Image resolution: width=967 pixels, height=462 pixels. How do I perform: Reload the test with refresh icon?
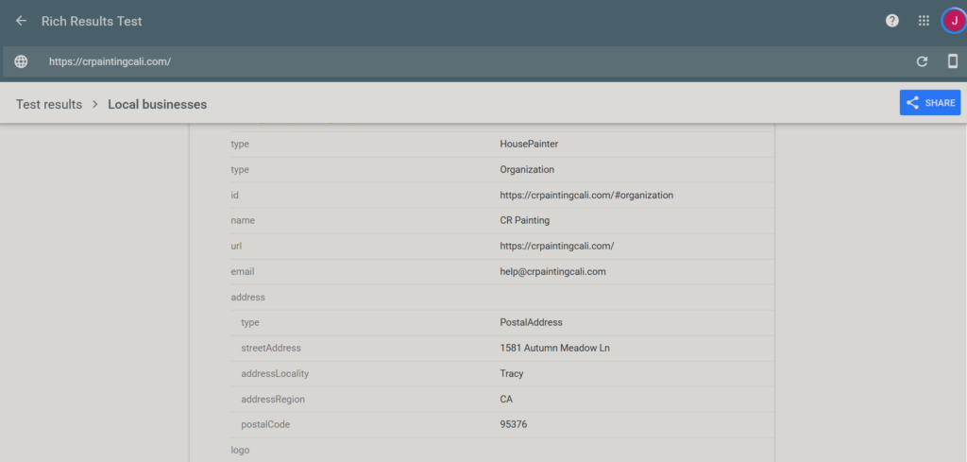922,61
